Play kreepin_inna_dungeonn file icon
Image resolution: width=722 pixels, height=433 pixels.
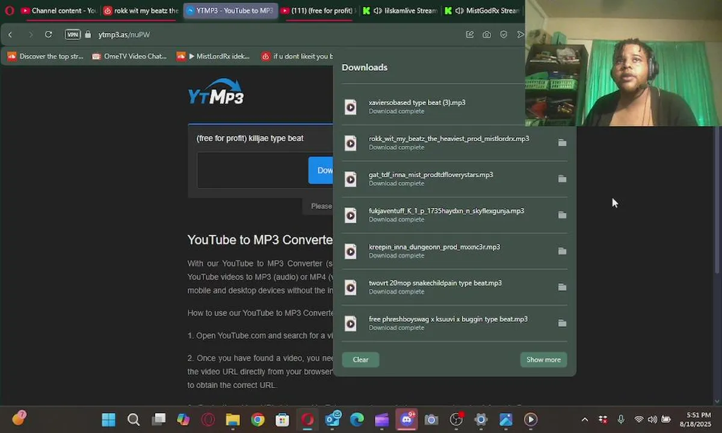(x=351, y=251)
